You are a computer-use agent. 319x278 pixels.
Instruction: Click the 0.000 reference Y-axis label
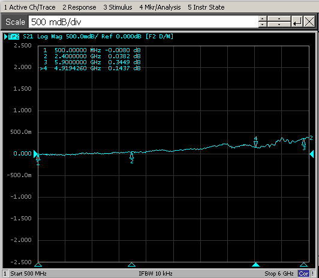[x=22, y=154]
